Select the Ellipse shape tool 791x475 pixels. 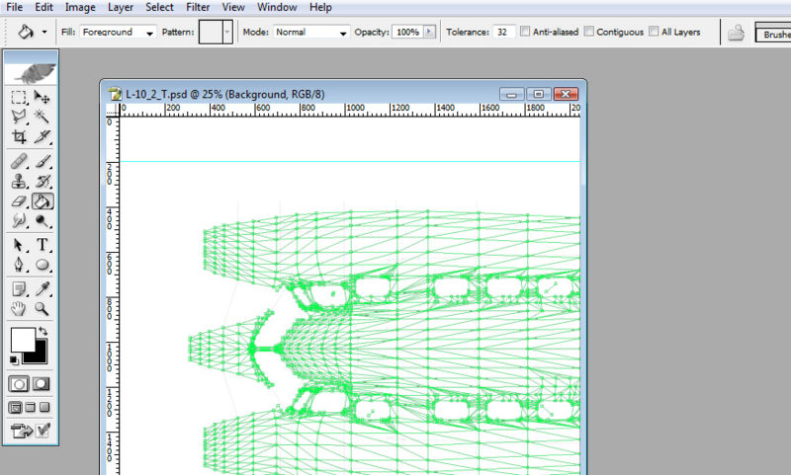42,265
